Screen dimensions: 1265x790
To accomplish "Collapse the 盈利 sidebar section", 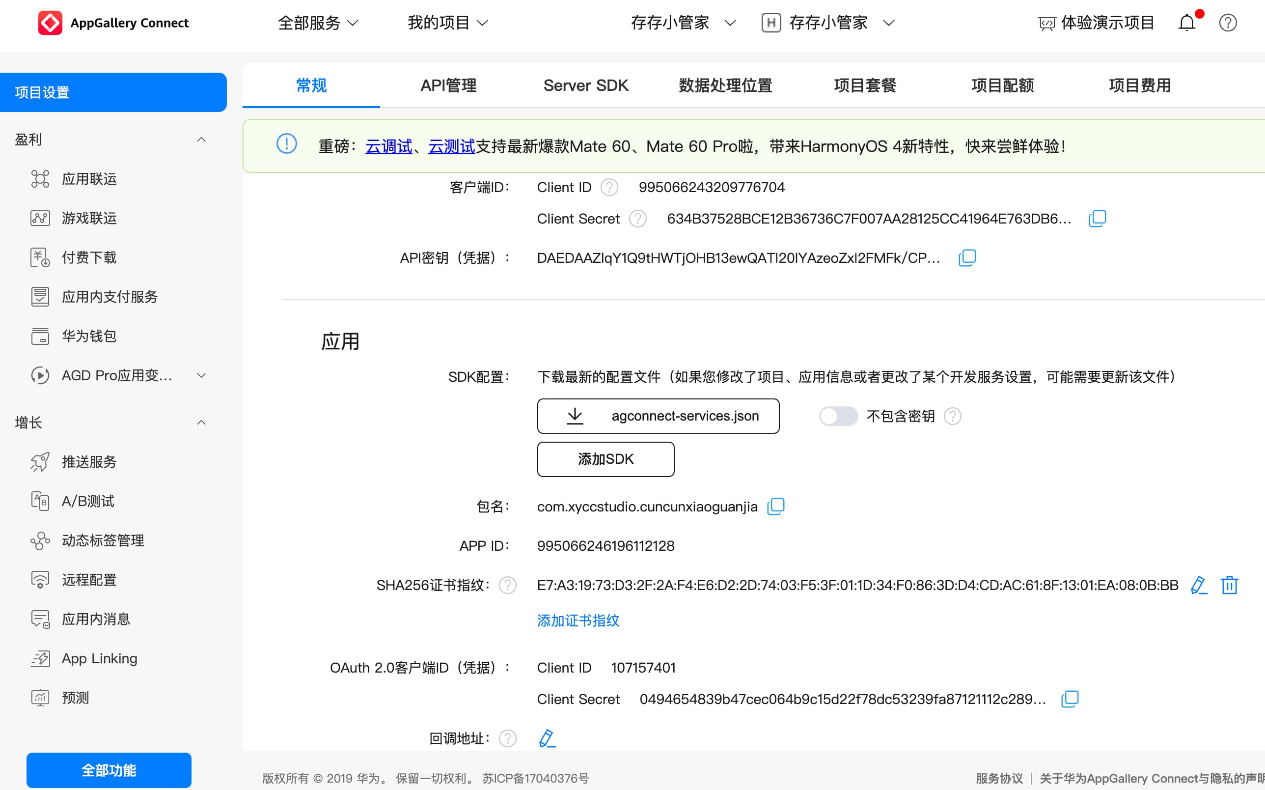I will tap(201, 140).
